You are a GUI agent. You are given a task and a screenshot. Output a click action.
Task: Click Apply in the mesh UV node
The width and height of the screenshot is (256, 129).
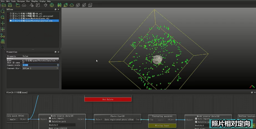pos(13,119)
